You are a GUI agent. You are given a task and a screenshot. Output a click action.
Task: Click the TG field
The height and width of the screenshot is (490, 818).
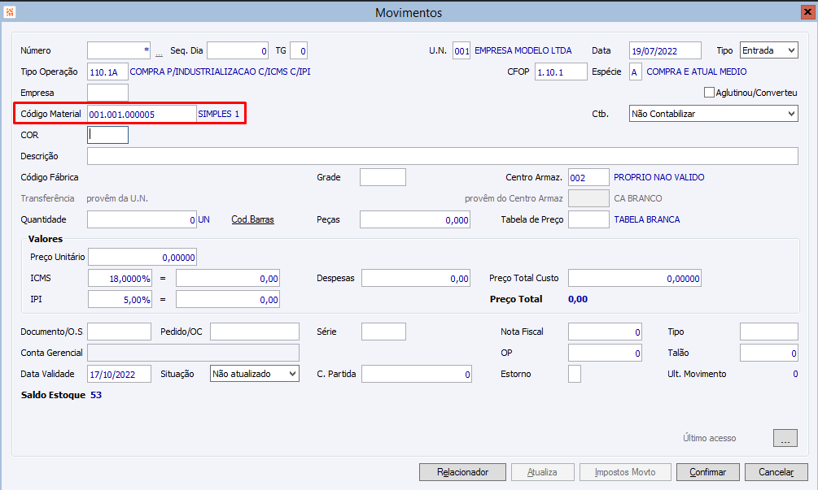tap(299, 50)
